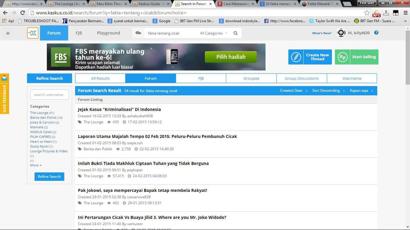
Task: Open the Created Date sort dropdown
Action: click(x=293, y=91)
